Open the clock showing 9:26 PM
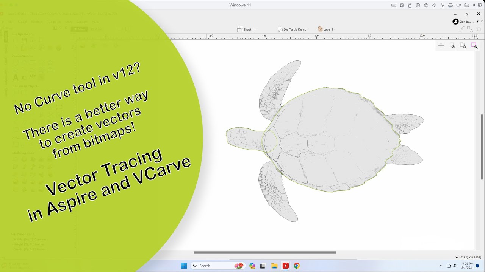 [x=468, y=266]
